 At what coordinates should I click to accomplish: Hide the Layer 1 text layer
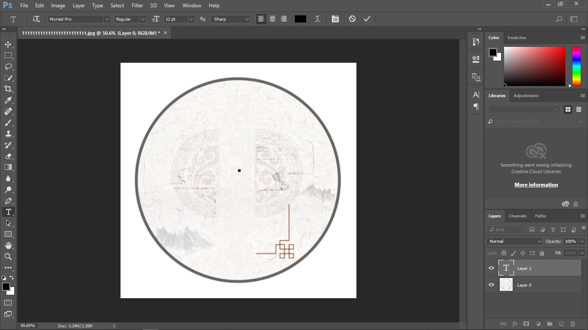pos(491,268)
